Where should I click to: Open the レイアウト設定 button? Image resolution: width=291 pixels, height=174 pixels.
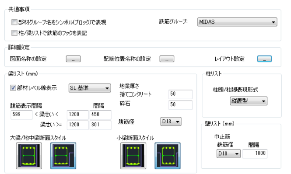264,59
